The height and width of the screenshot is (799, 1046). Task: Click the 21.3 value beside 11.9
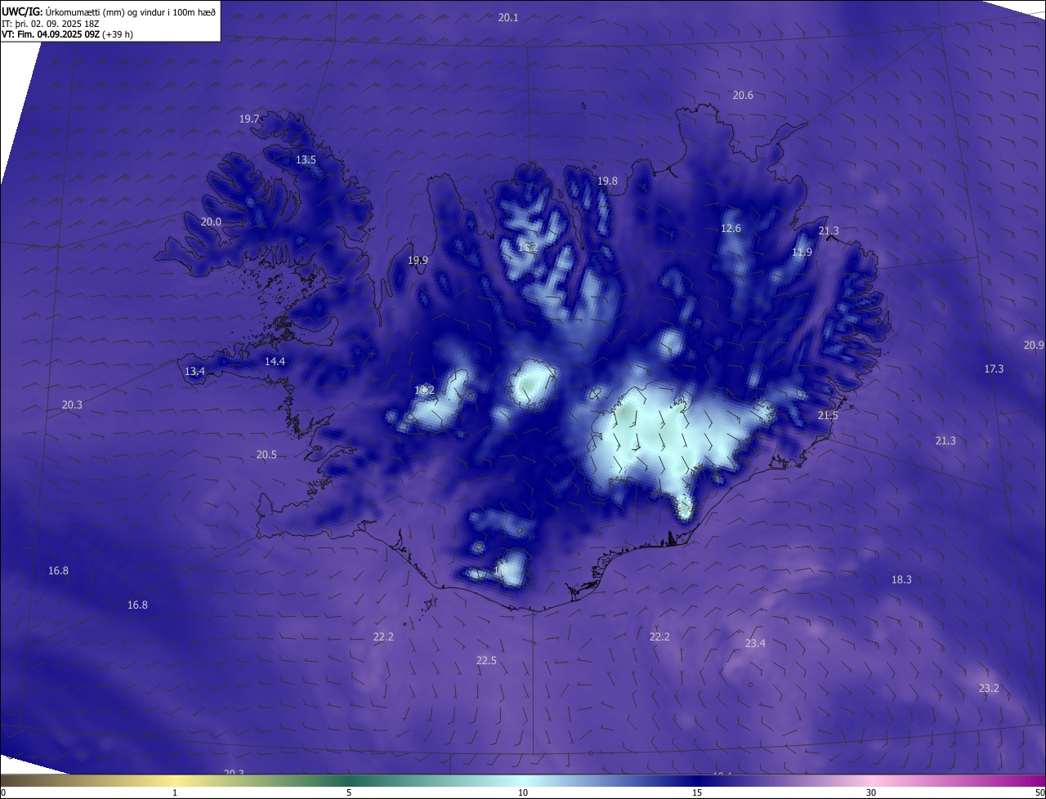point(829,231)
